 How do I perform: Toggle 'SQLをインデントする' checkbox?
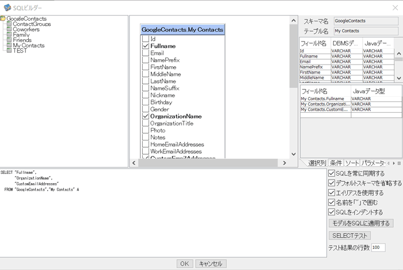pyautogui.click(x=332, y=212)
